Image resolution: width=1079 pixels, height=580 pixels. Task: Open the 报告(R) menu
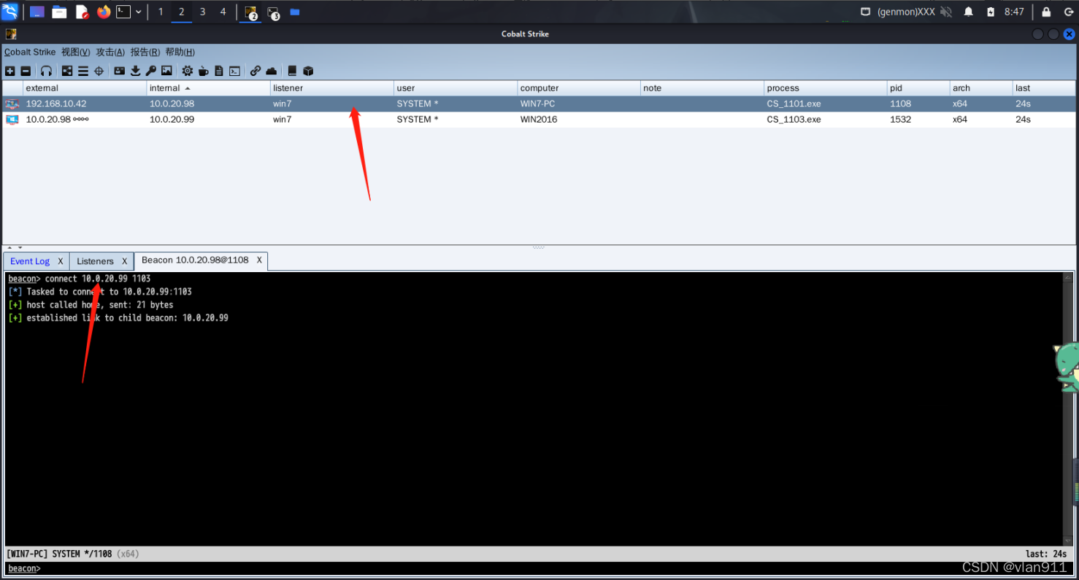tap(145, 52)
